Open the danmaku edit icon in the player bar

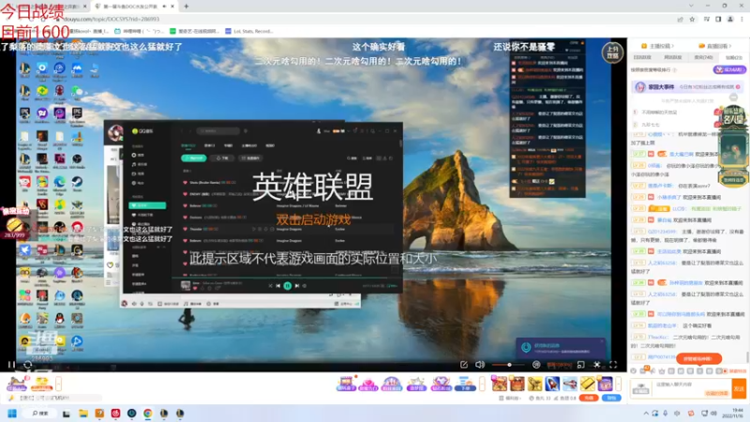pos(463,365)
